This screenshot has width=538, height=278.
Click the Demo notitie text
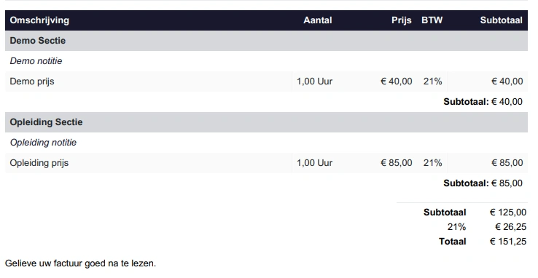(36, 61)
